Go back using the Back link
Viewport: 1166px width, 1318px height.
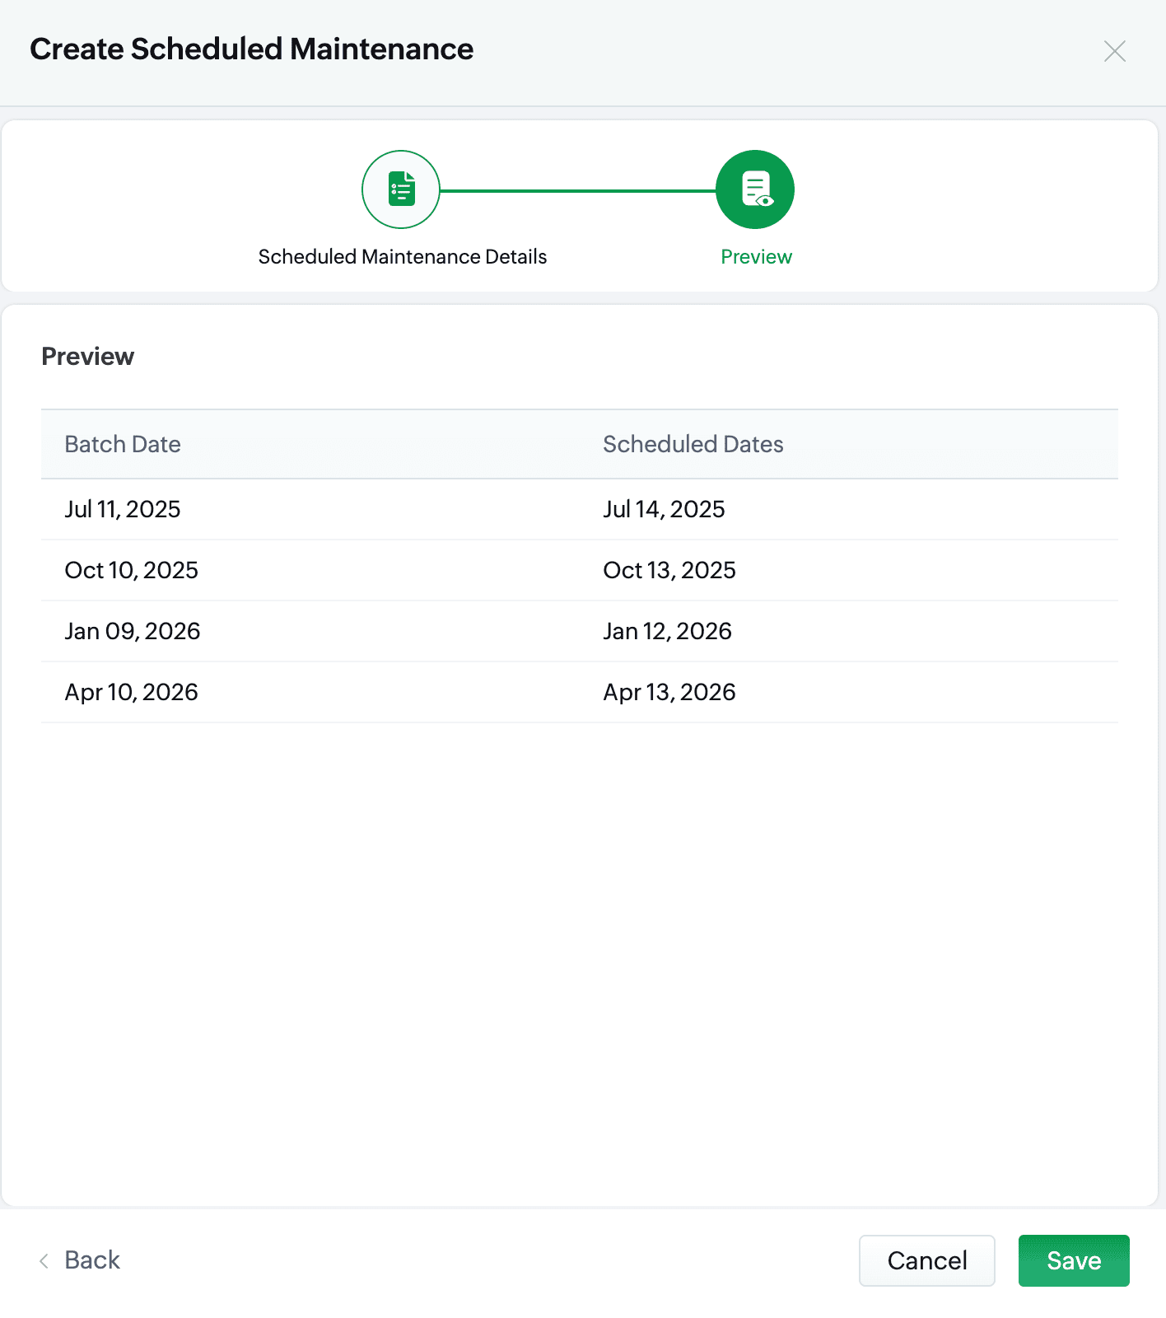[x=92, y=1260]
